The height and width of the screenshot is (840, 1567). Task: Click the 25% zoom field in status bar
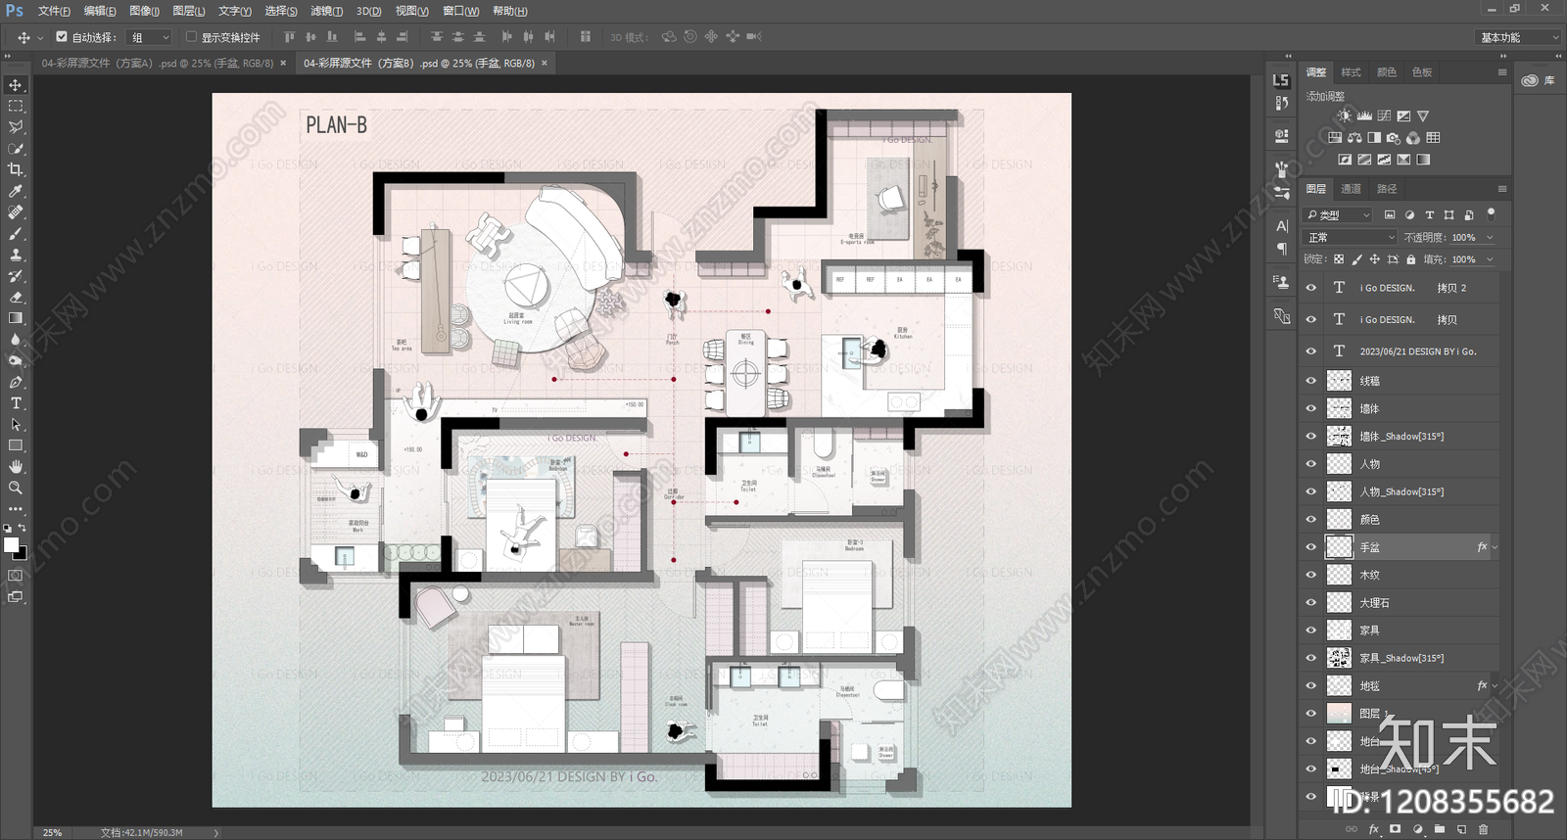53,832
